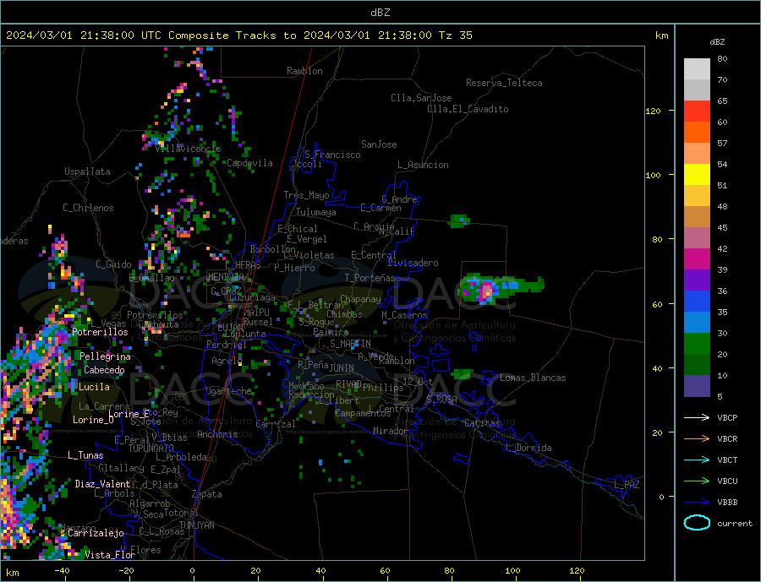Click the Reserva_Telteca map label

point(504,83)
